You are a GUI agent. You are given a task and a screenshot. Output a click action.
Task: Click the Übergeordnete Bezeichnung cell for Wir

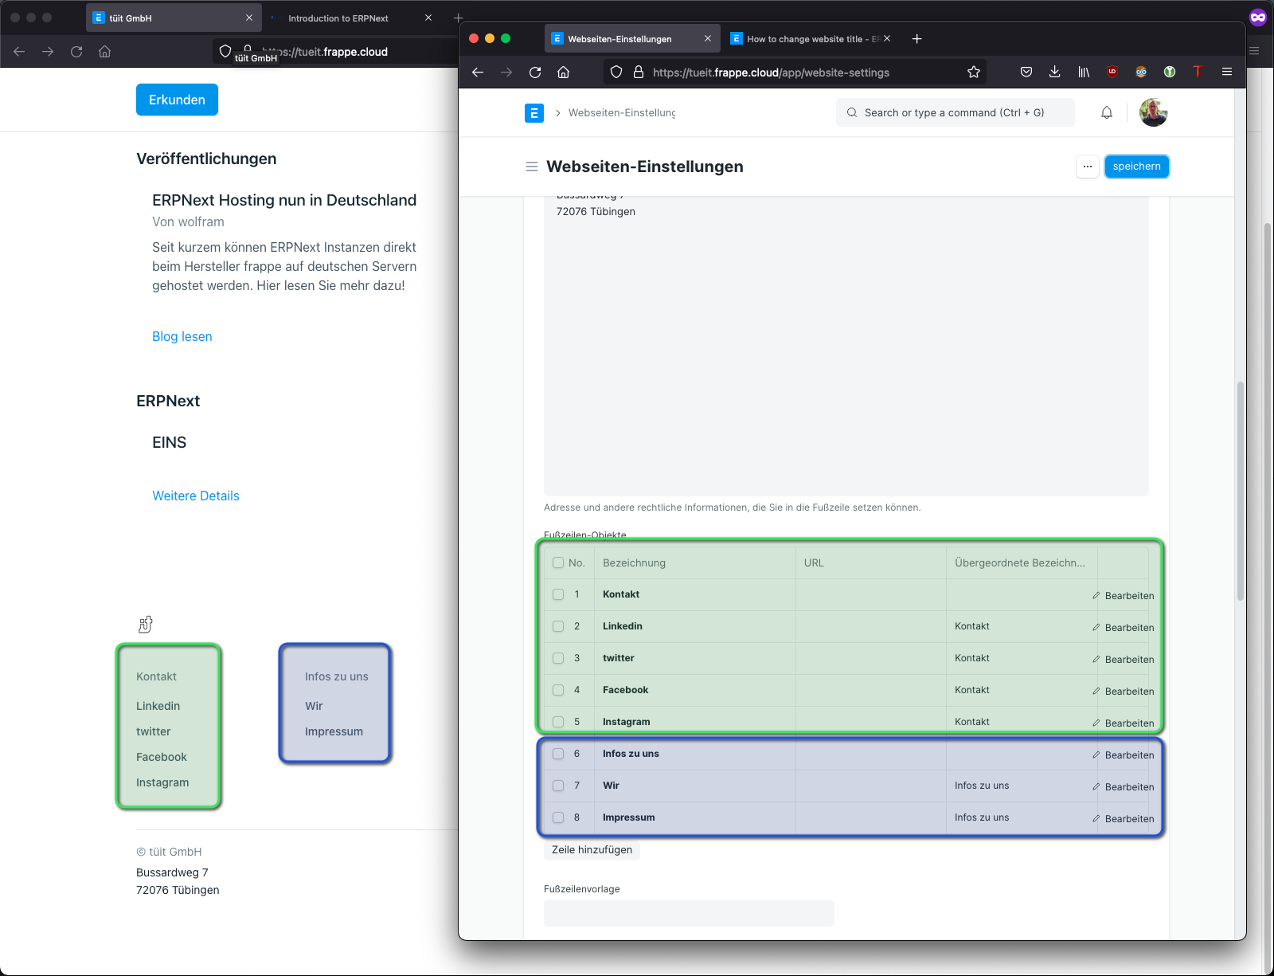pyautogui.click(x=1022, y=786)
